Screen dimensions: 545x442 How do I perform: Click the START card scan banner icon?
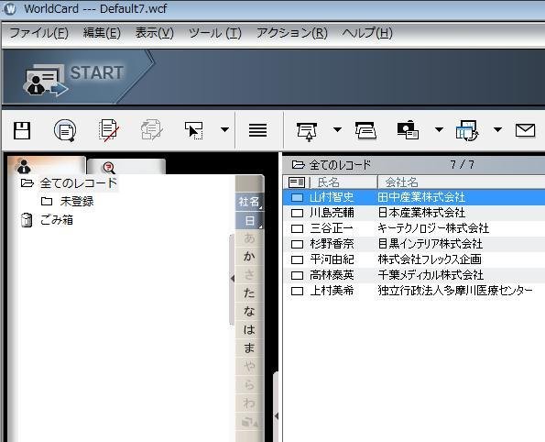pos(45,80)
